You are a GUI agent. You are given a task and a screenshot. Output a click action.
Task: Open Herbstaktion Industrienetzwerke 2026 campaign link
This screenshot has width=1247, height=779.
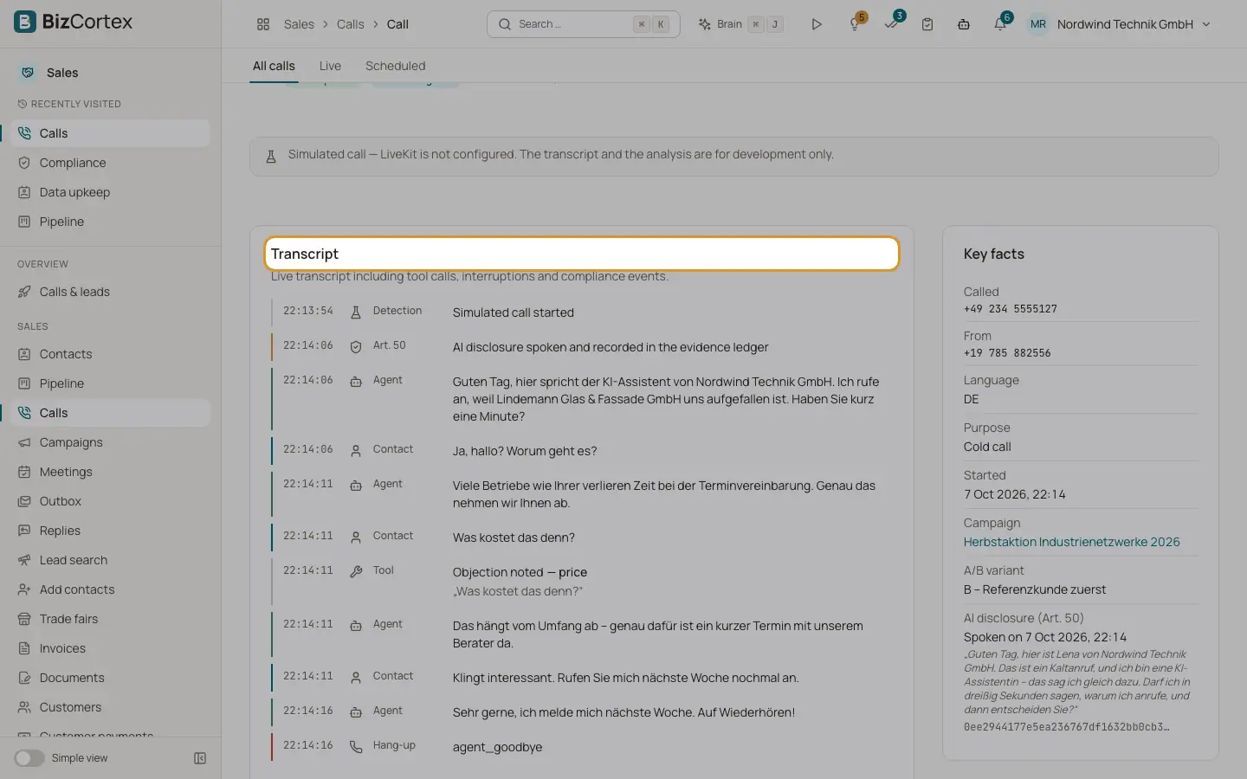coord(1071,542)
